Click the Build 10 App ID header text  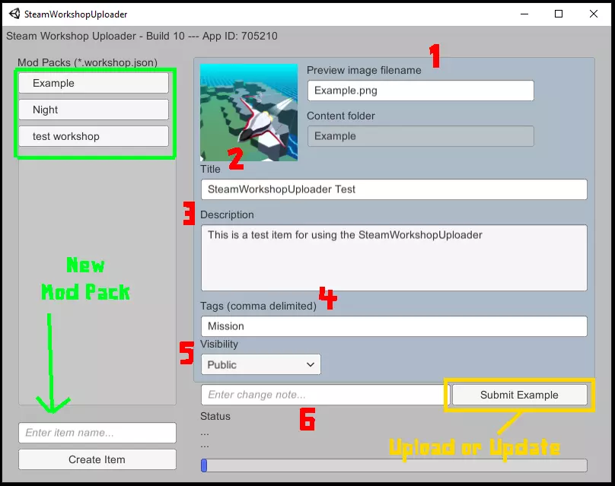142,36
